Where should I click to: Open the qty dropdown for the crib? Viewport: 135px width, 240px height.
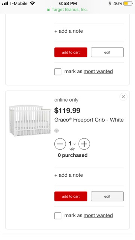[72, 145]
